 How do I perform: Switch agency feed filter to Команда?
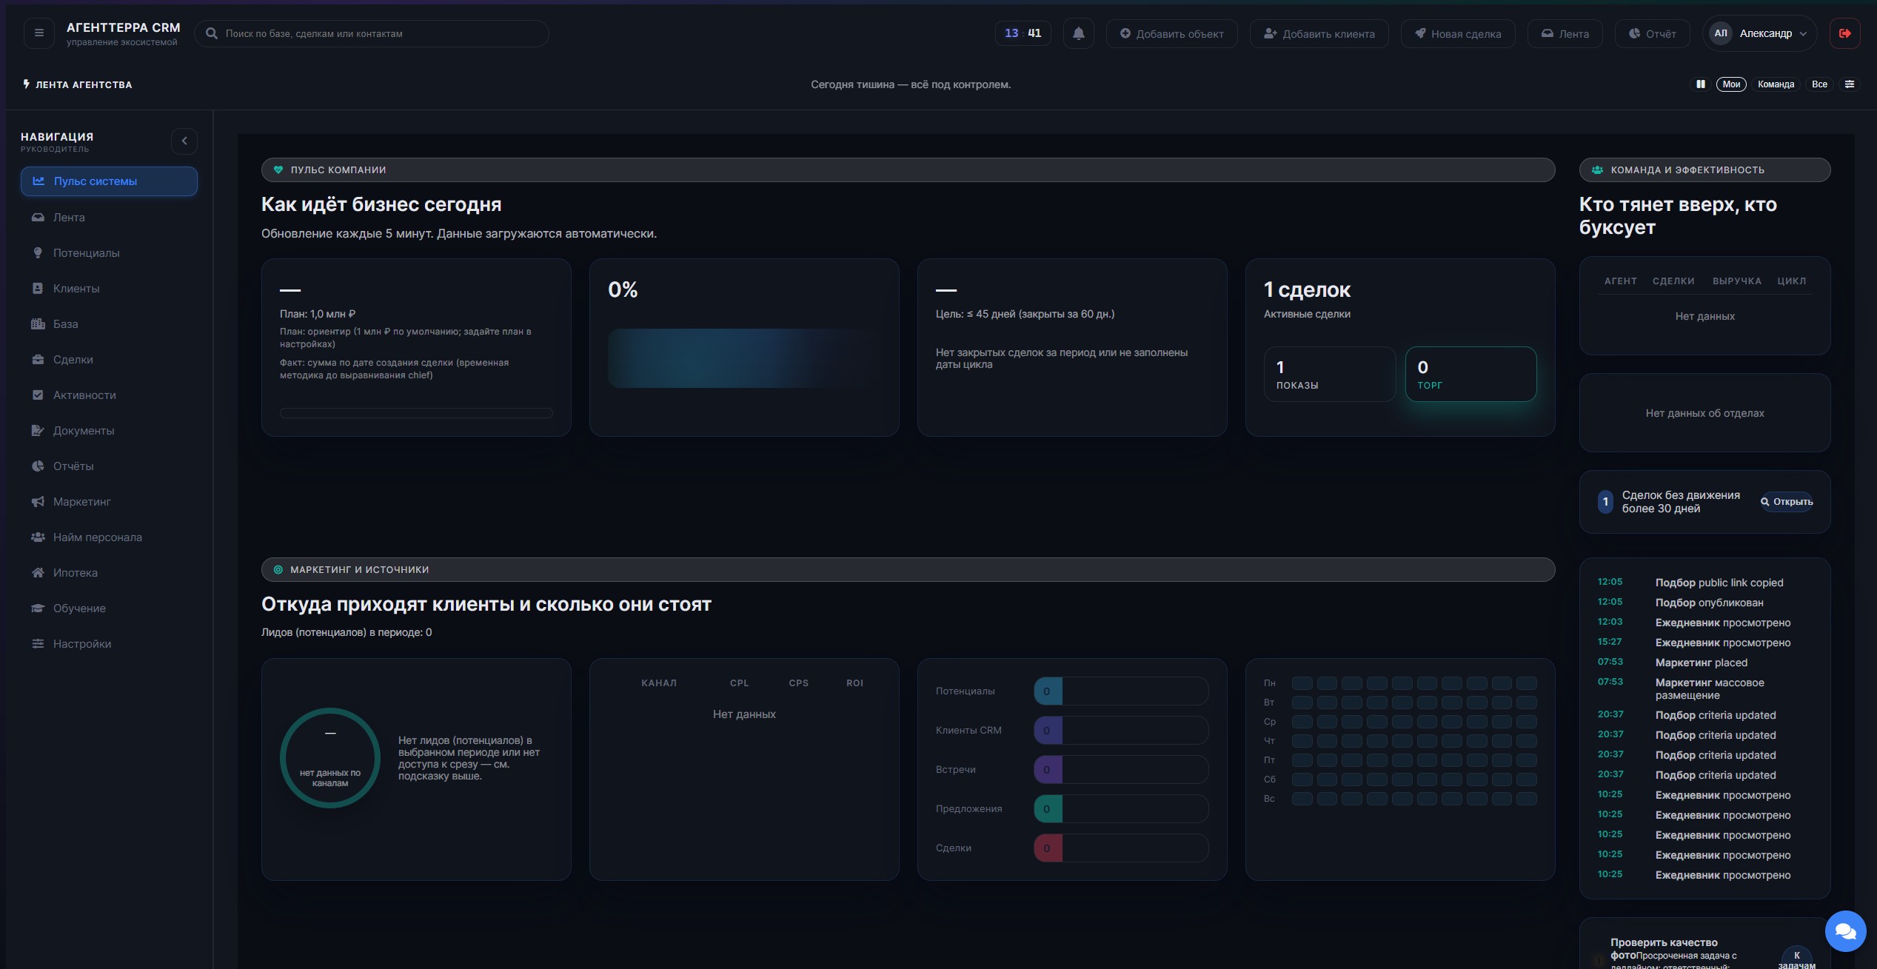point(1776,84)
